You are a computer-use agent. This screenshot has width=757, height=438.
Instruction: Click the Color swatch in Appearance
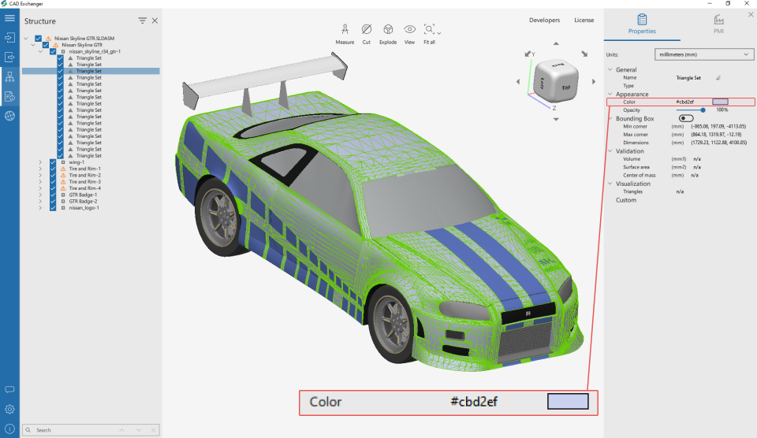pyautogui.click(x=720, y=102)
